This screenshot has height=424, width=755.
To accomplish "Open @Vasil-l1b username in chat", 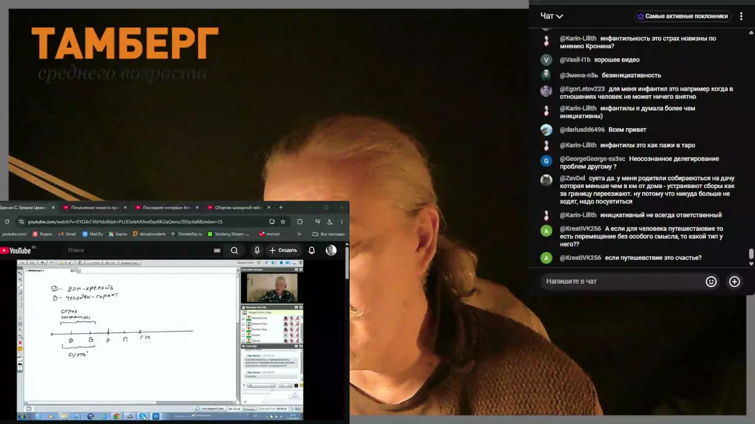I will coord(575,60).
